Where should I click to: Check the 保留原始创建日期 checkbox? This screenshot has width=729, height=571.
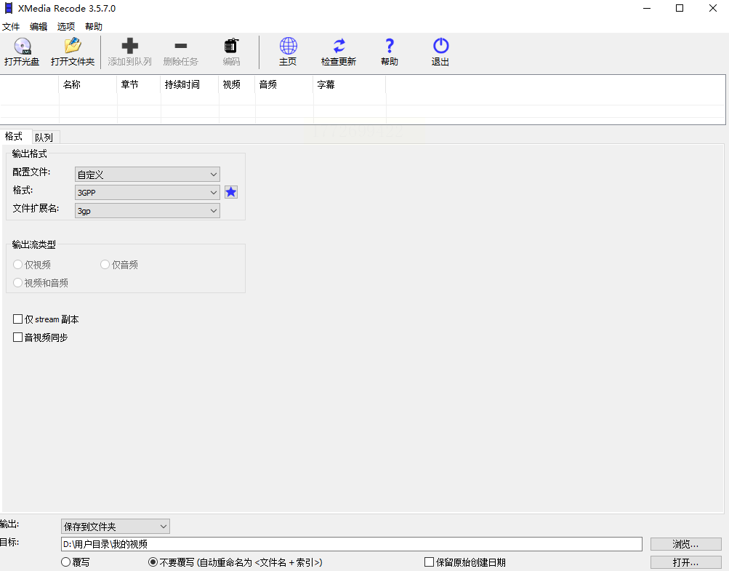[430, 562]
